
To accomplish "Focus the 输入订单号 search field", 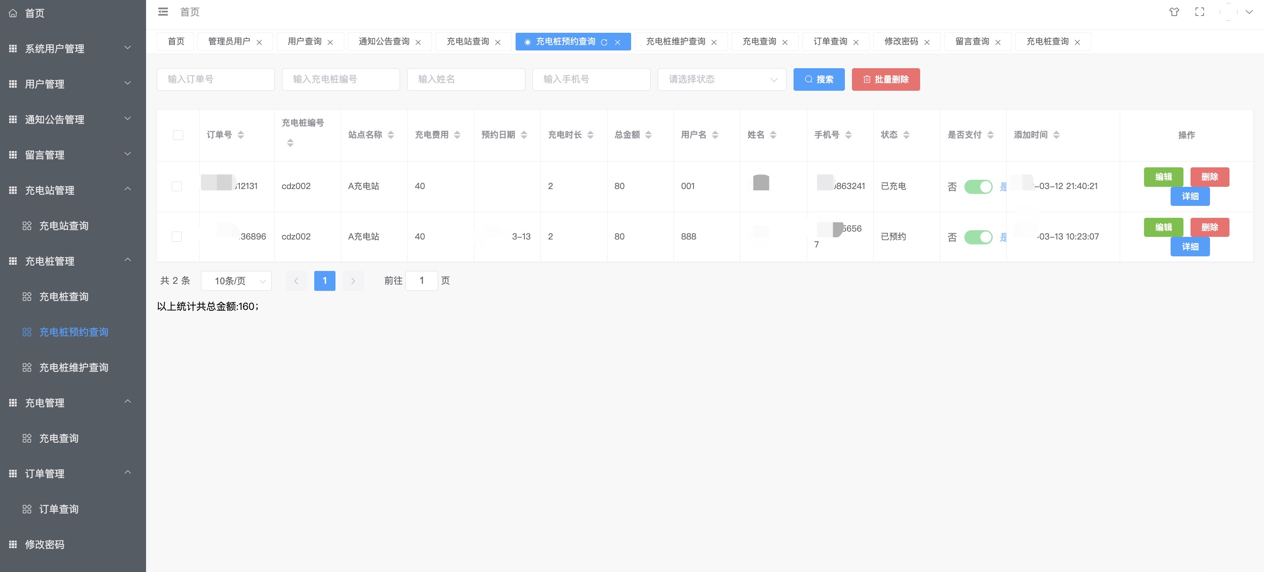I will click(x=216, y=79).
